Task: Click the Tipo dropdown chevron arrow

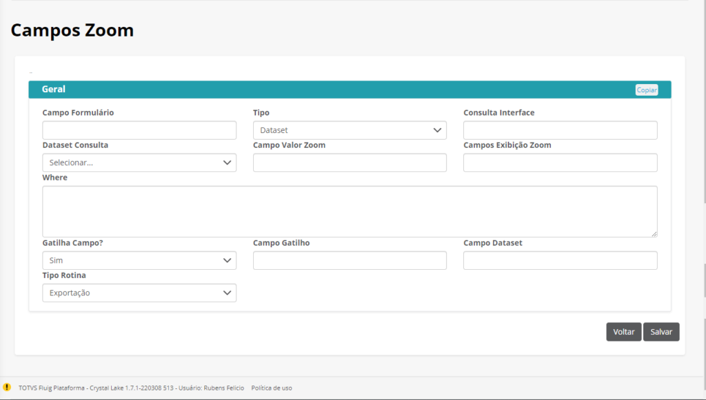Action: pos(437,130)
